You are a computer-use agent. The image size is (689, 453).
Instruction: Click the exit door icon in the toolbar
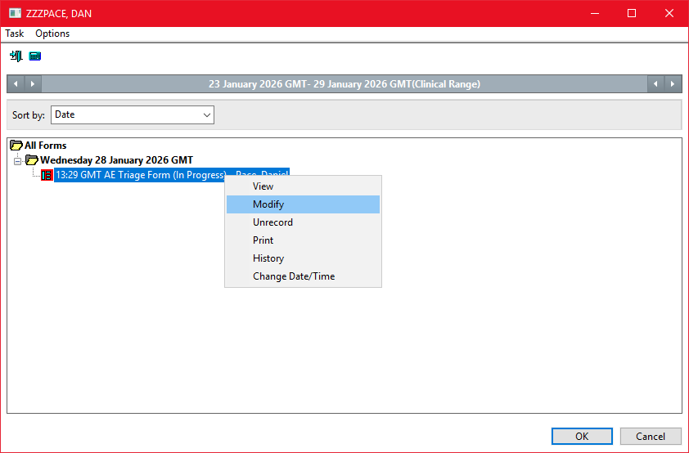tap(16, 56)
